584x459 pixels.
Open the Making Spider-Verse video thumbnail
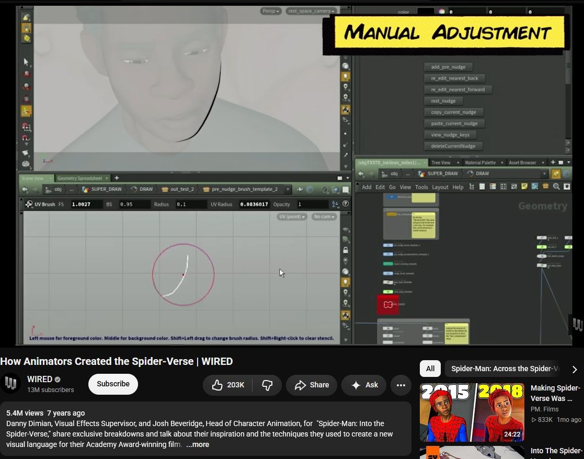click(472, 412)
